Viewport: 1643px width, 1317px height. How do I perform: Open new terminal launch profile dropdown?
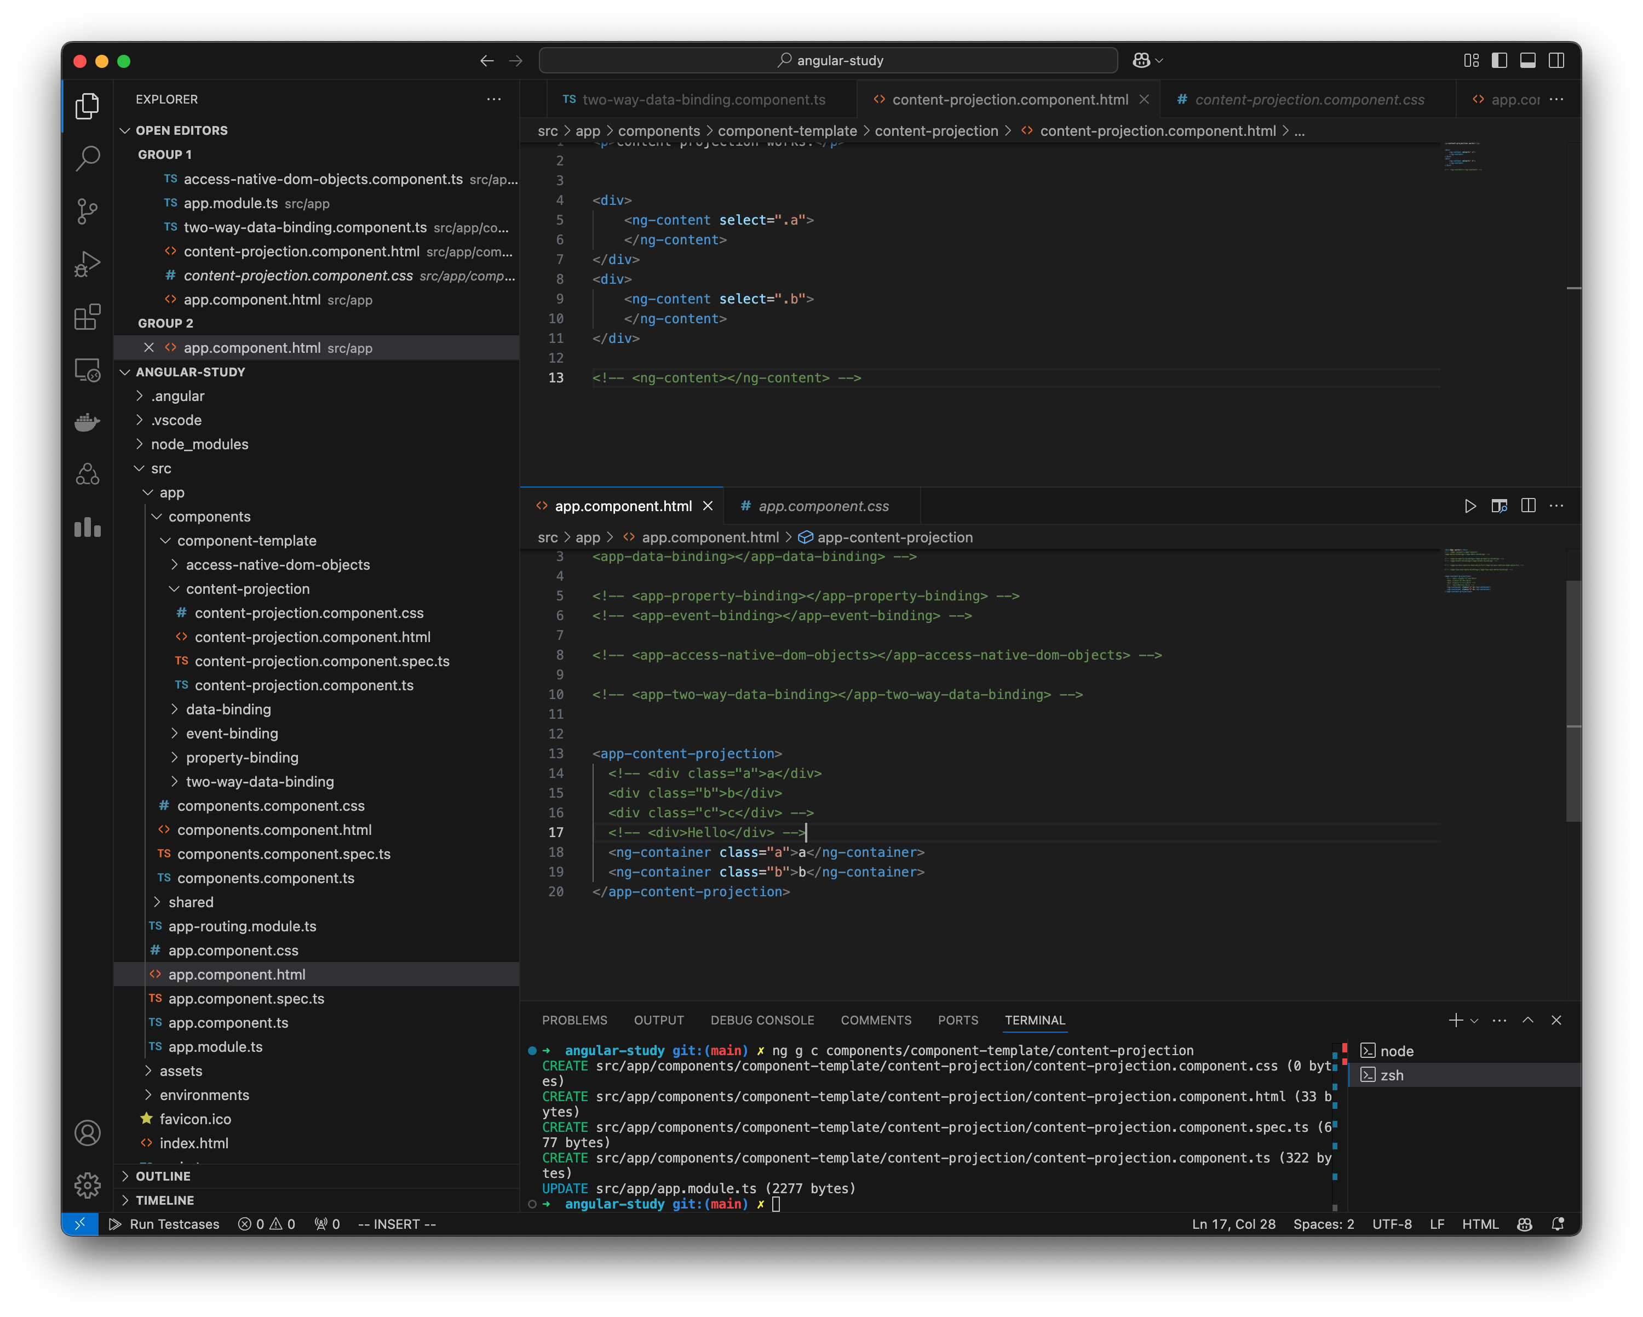1474,1021
